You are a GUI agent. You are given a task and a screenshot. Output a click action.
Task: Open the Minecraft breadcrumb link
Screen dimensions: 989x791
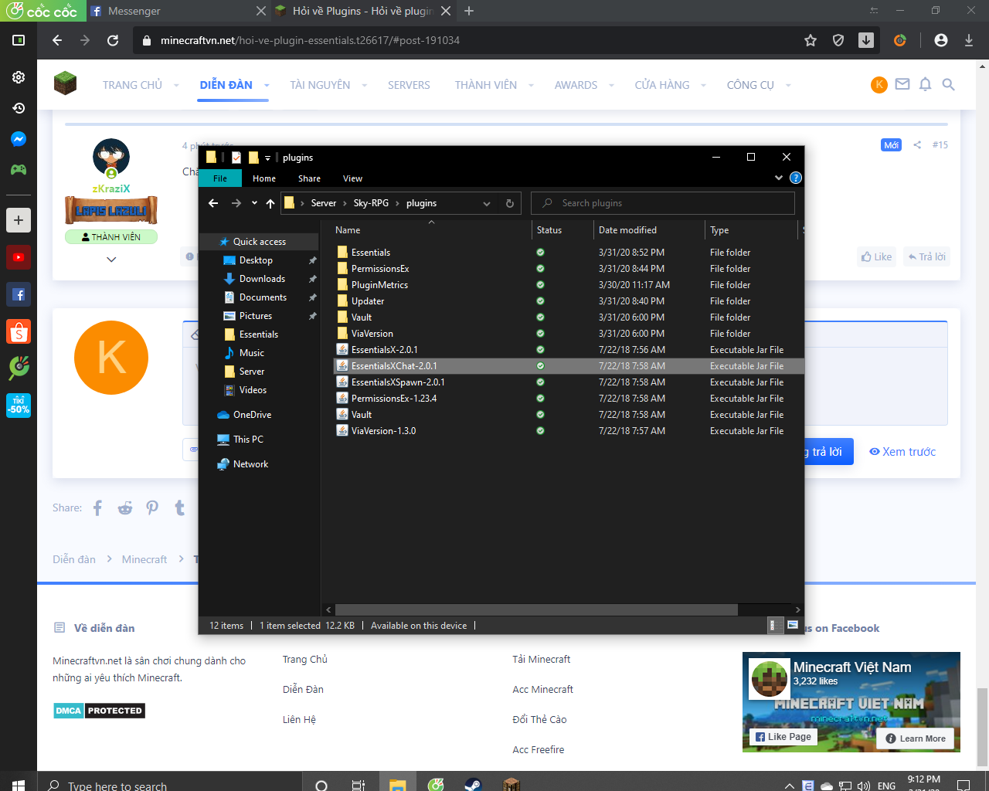point(144,559)
